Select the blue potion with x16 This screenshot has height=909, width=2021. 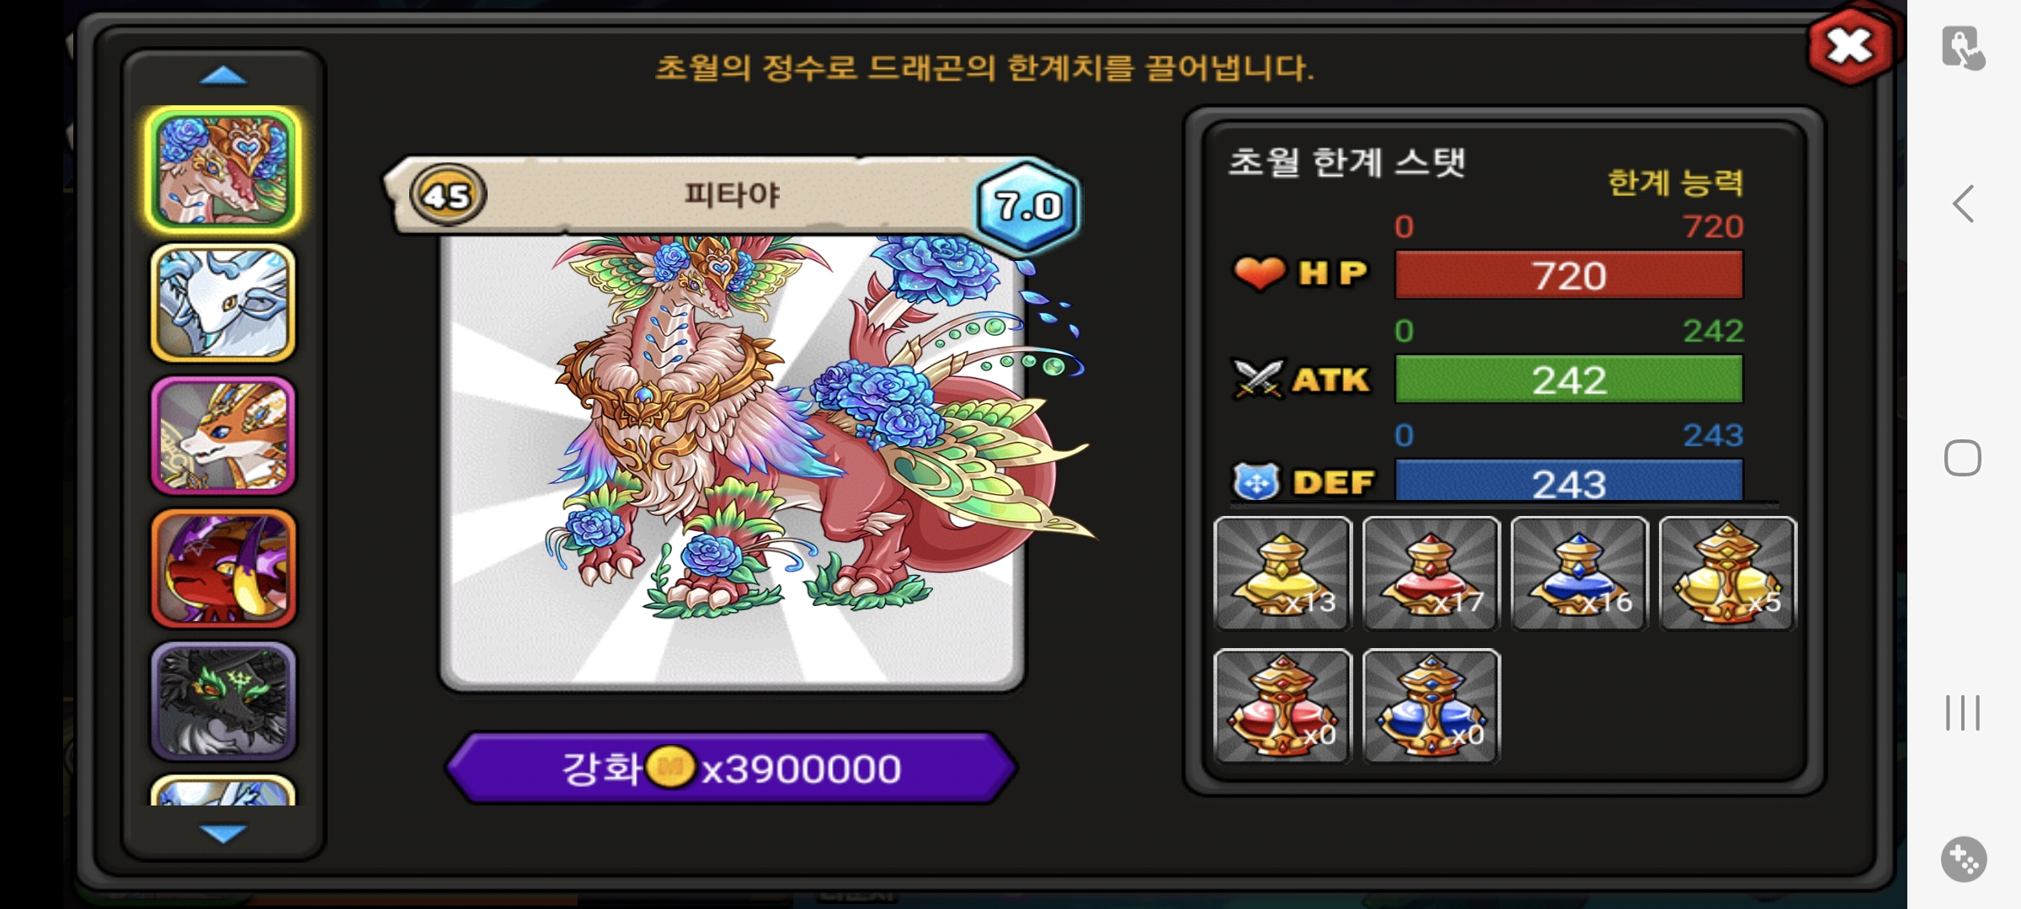point(1579,573)
